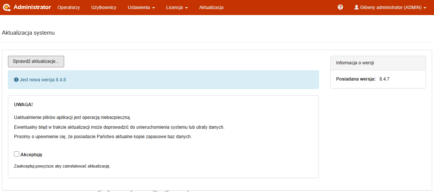Viewport: 434px width, 192px height.
Task: Click the Administrator logo icon
Action: pos(7,7)
